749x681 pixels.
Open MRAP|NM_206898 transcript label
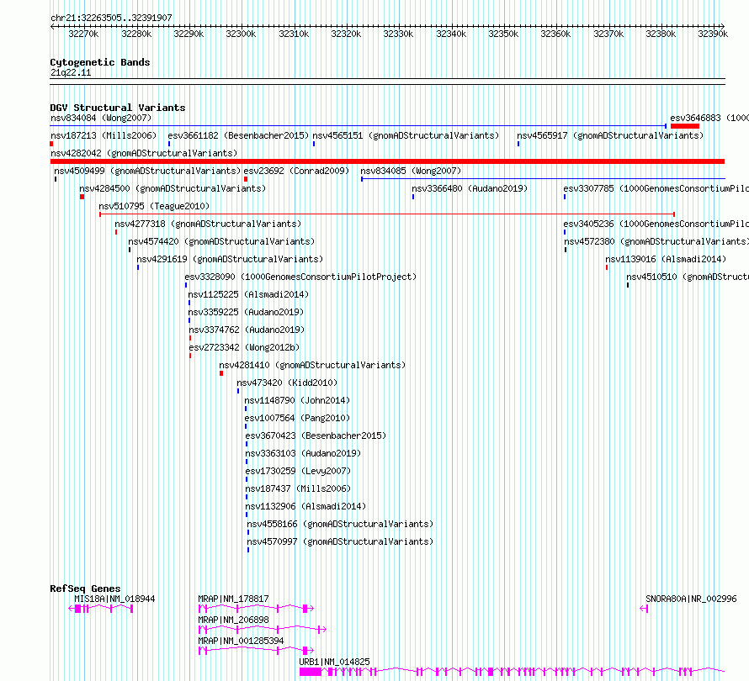234,620
